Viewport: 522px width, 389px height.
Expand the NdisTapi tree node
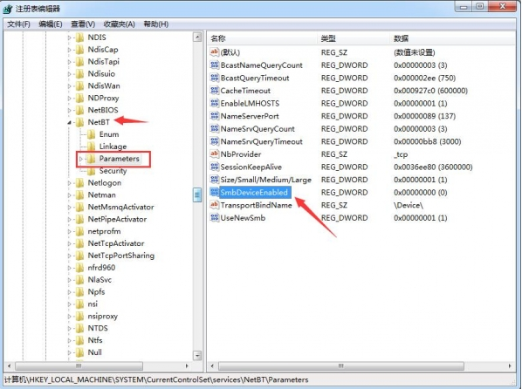click(69, 62)
